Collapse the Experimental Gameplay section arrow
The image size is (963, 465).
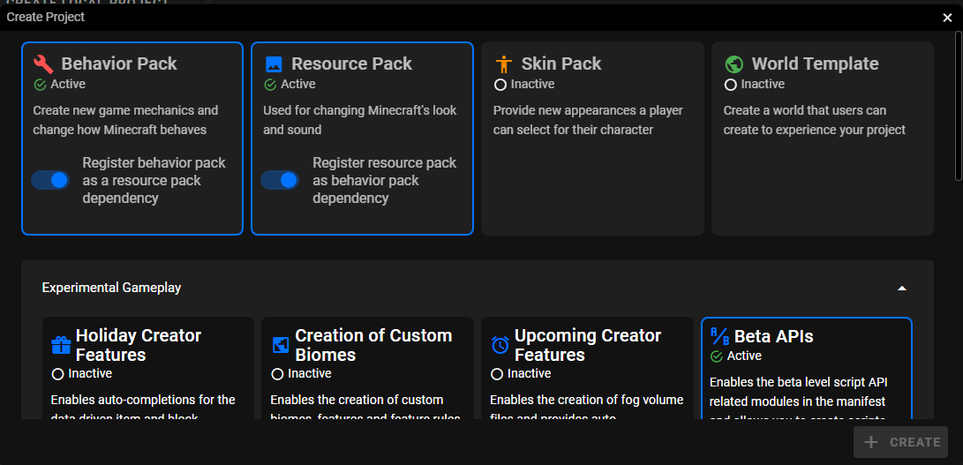[901, 288]
